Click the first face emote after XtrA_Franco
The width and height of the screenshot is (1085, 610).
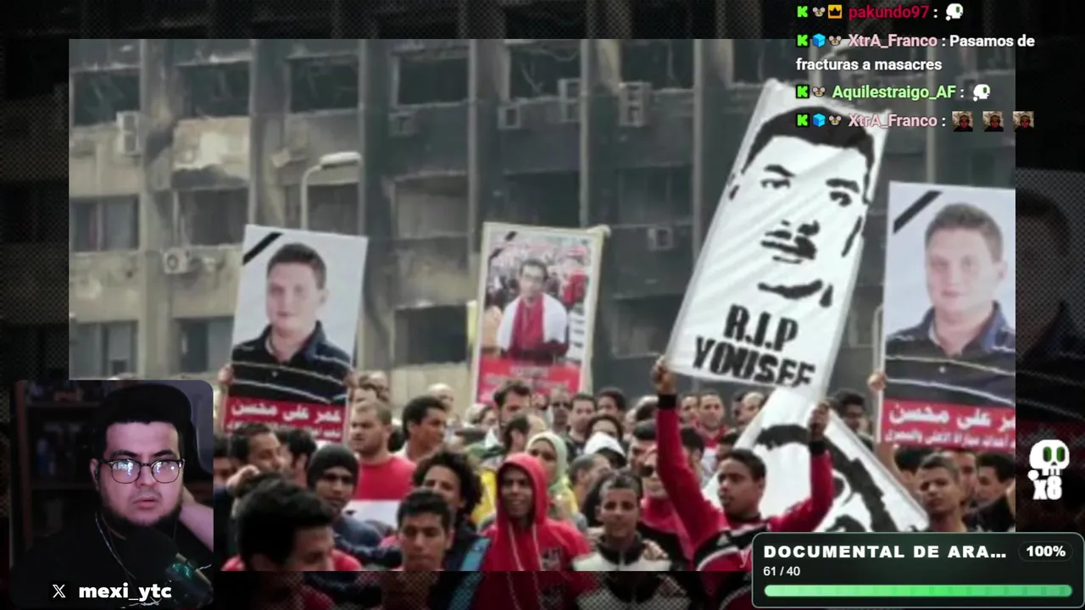coord(962,120)
